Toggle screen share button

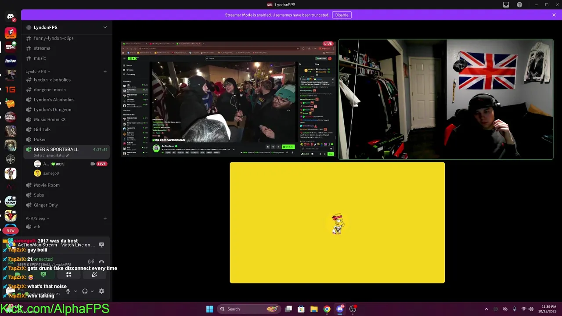(x=43, y=274)
